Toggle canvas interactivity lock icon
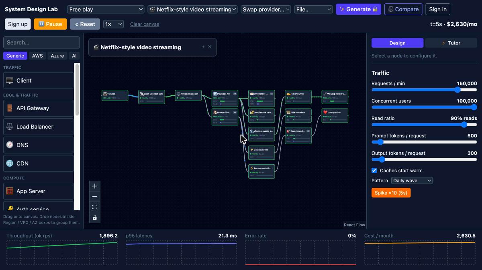Image resolution: width=482 pixels, height=270 pixels. [95, 218]
